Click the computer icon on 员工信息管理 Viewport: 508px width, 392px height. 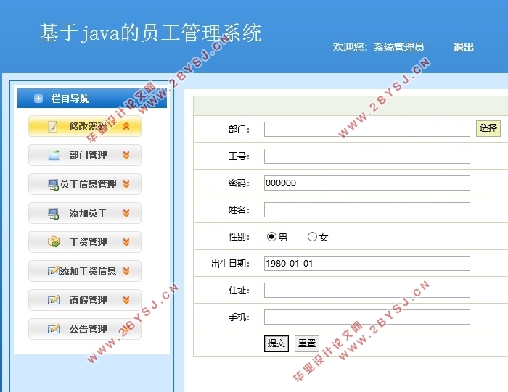[x=54, y=184]
